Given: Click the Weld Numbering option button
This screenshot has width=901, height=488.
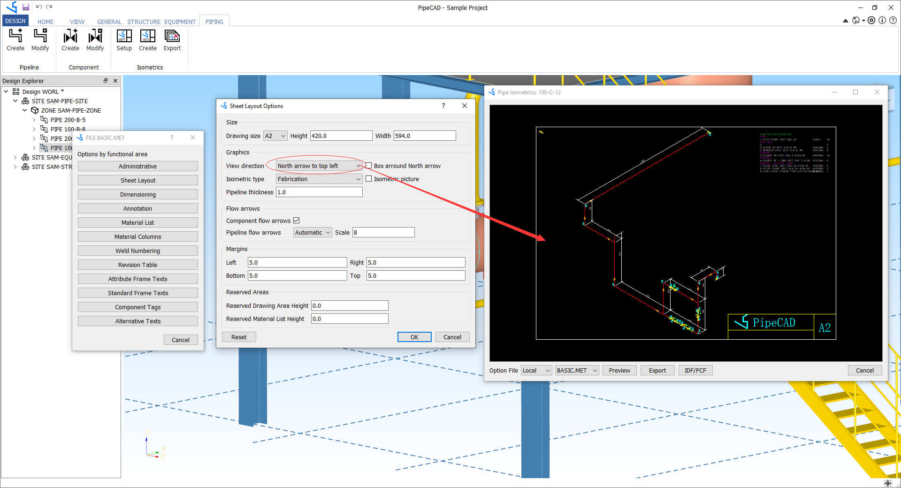Looking at the screenshot, I should point(138,251).
